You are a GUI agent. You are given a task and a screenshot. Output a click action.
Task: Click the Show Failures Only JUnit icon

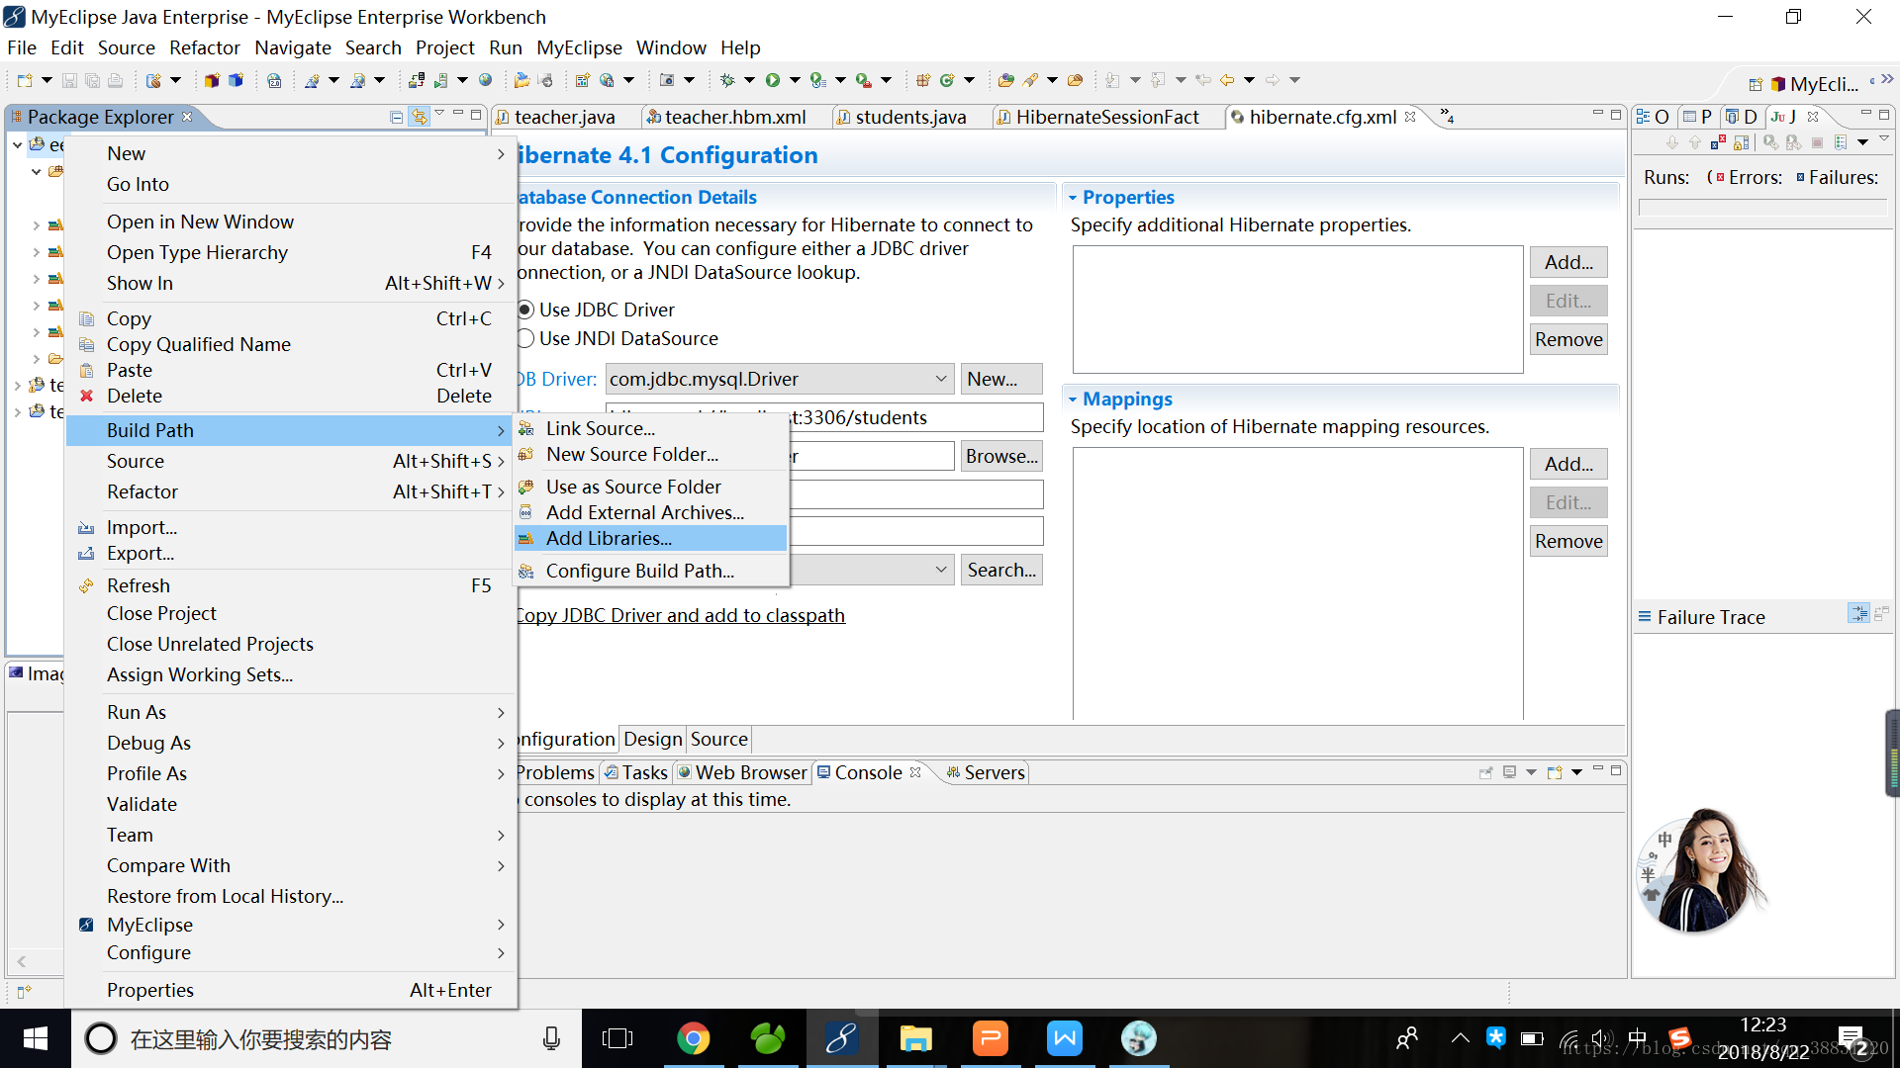1718,142
